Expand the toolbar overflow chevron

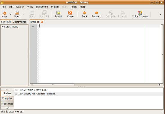click(x=160, y=14)
